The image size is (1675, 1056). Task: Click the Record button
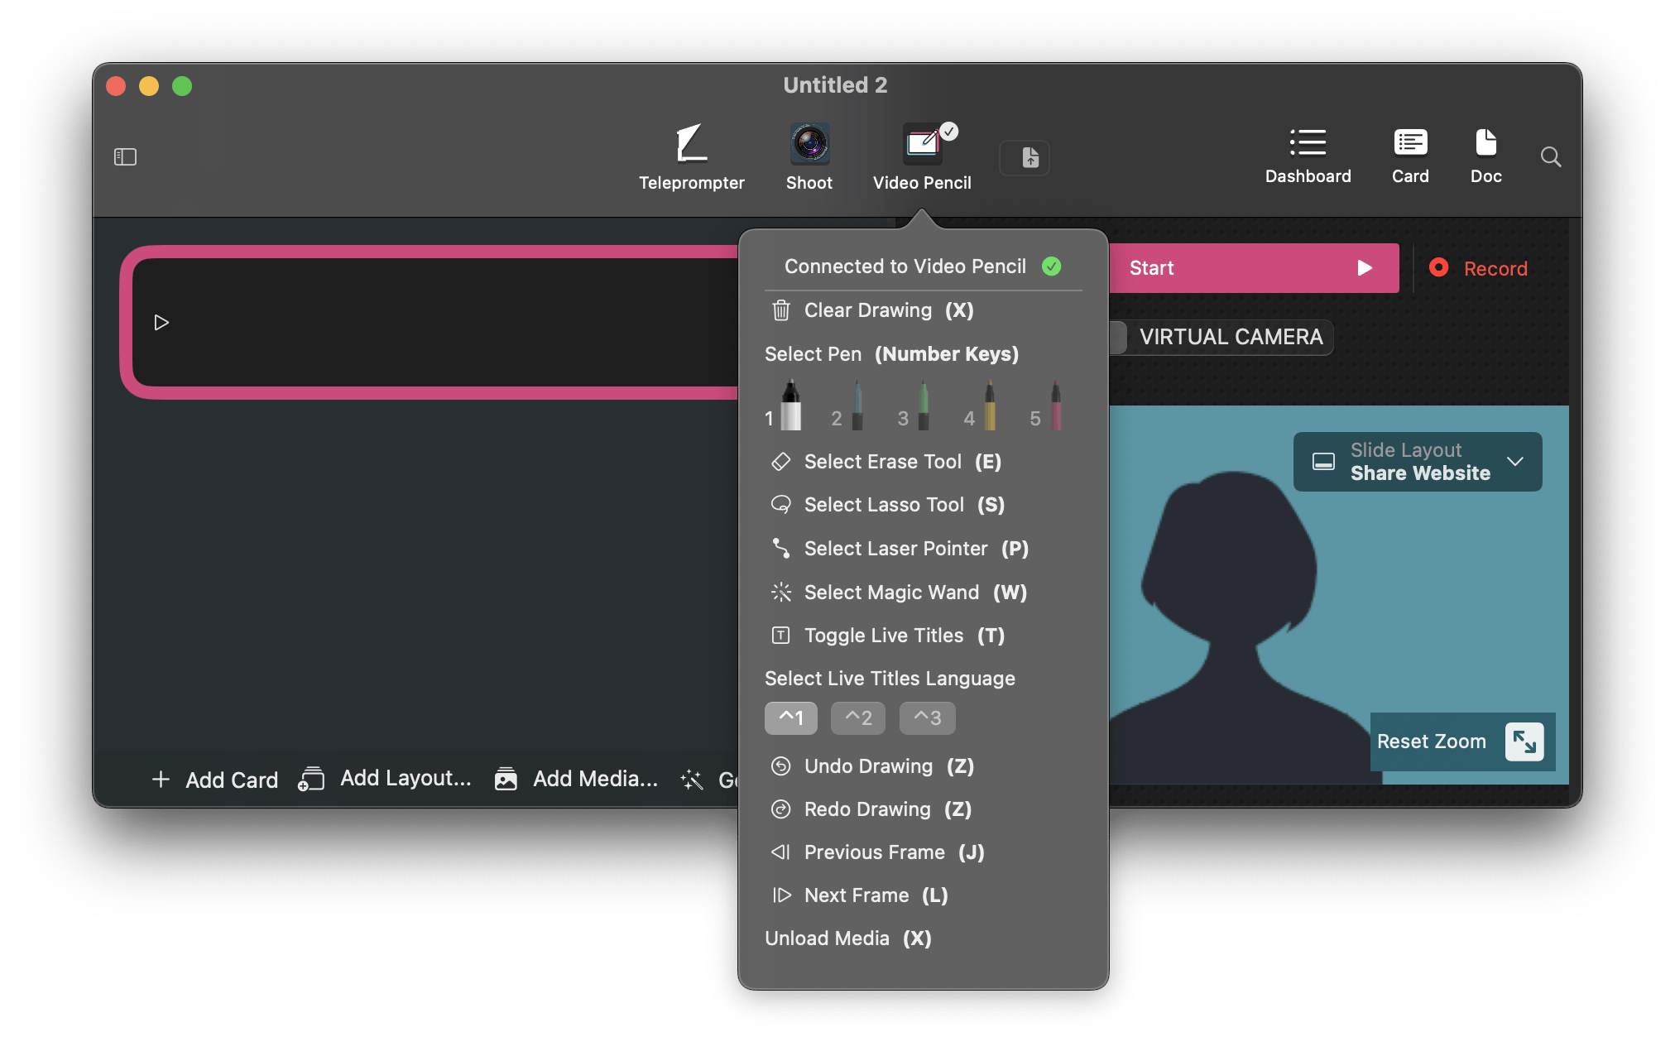click(x=1479, y=268)
